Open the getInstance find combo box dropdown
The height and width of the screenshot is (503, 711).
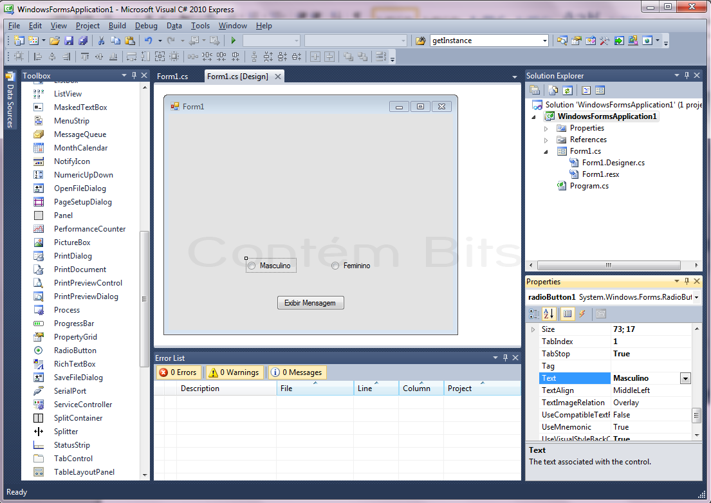click(544, 41)
